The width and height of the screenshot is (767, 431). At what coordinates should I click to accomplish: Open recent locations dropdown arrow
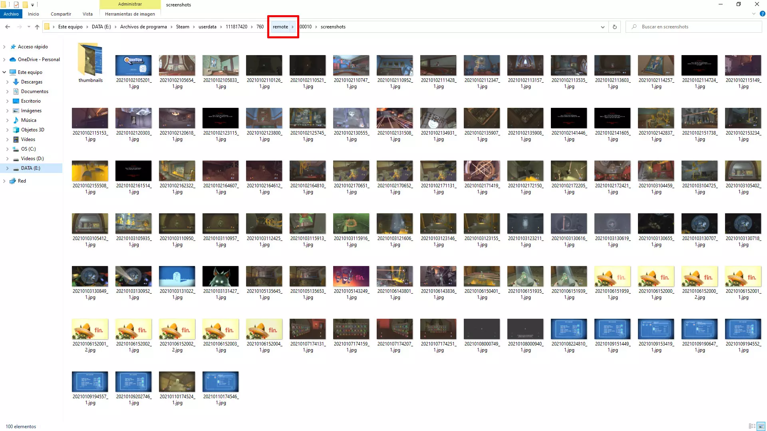[x=29, y=27]
